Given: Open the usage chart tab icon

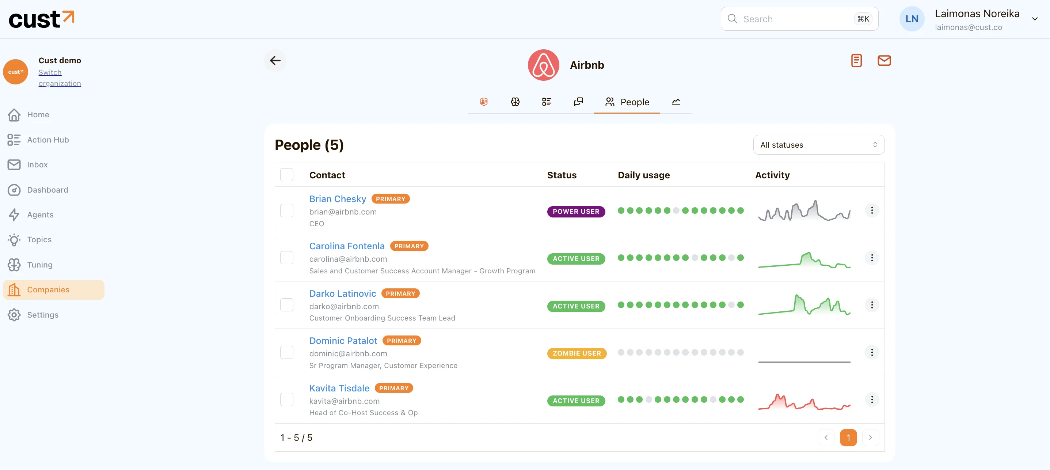Looking at the screenshot, I should [676, 102].
